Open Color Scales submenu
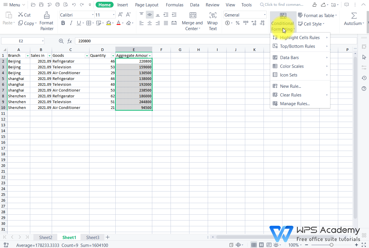The height and width of the screenshot is (248, 369). (300, 66)
